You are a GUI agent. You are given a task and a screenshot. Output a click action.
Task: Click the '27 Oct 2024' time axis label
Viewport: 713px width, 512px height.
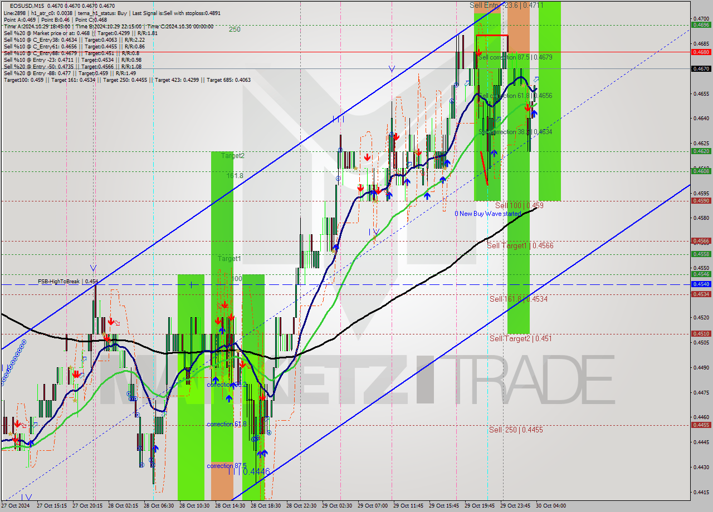(16, 506)
